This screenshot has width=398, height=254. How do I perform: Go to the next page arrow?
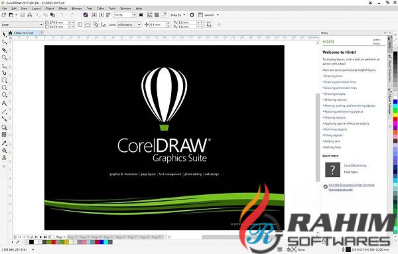(x=40, y=237)
